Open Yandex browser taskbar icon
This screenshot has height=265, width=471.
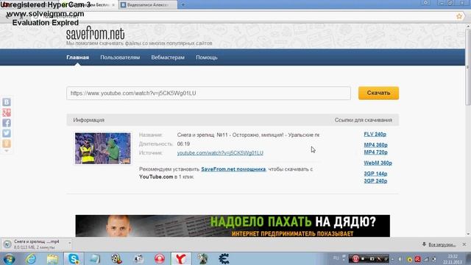click(x=181, y=258)
